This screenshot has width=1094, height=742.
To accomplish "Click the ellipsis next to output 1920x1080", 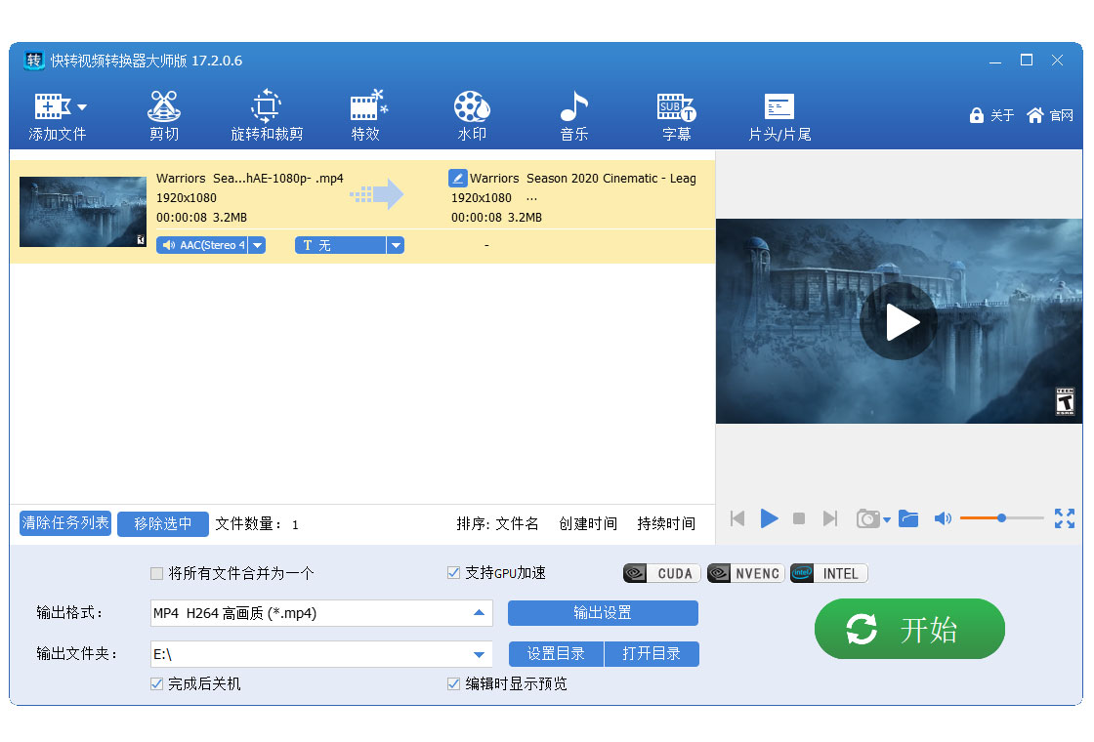I will pos(531,198).
